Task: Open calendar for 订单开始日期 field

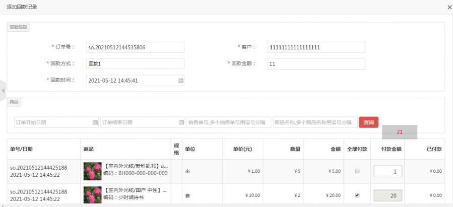Action: coord(95,122)
